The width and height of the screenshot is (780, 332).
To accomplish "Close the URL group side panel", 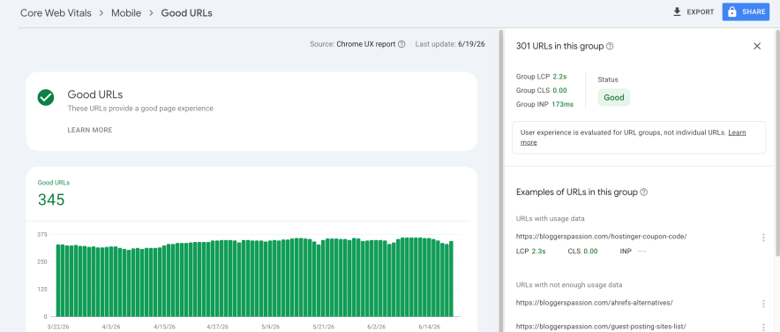I will point(757,46).
